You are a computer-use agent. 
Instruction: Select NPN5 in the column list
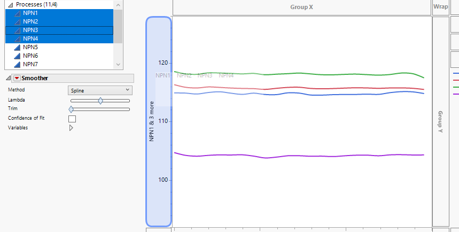pyautogui.click(x=59, y=48)
